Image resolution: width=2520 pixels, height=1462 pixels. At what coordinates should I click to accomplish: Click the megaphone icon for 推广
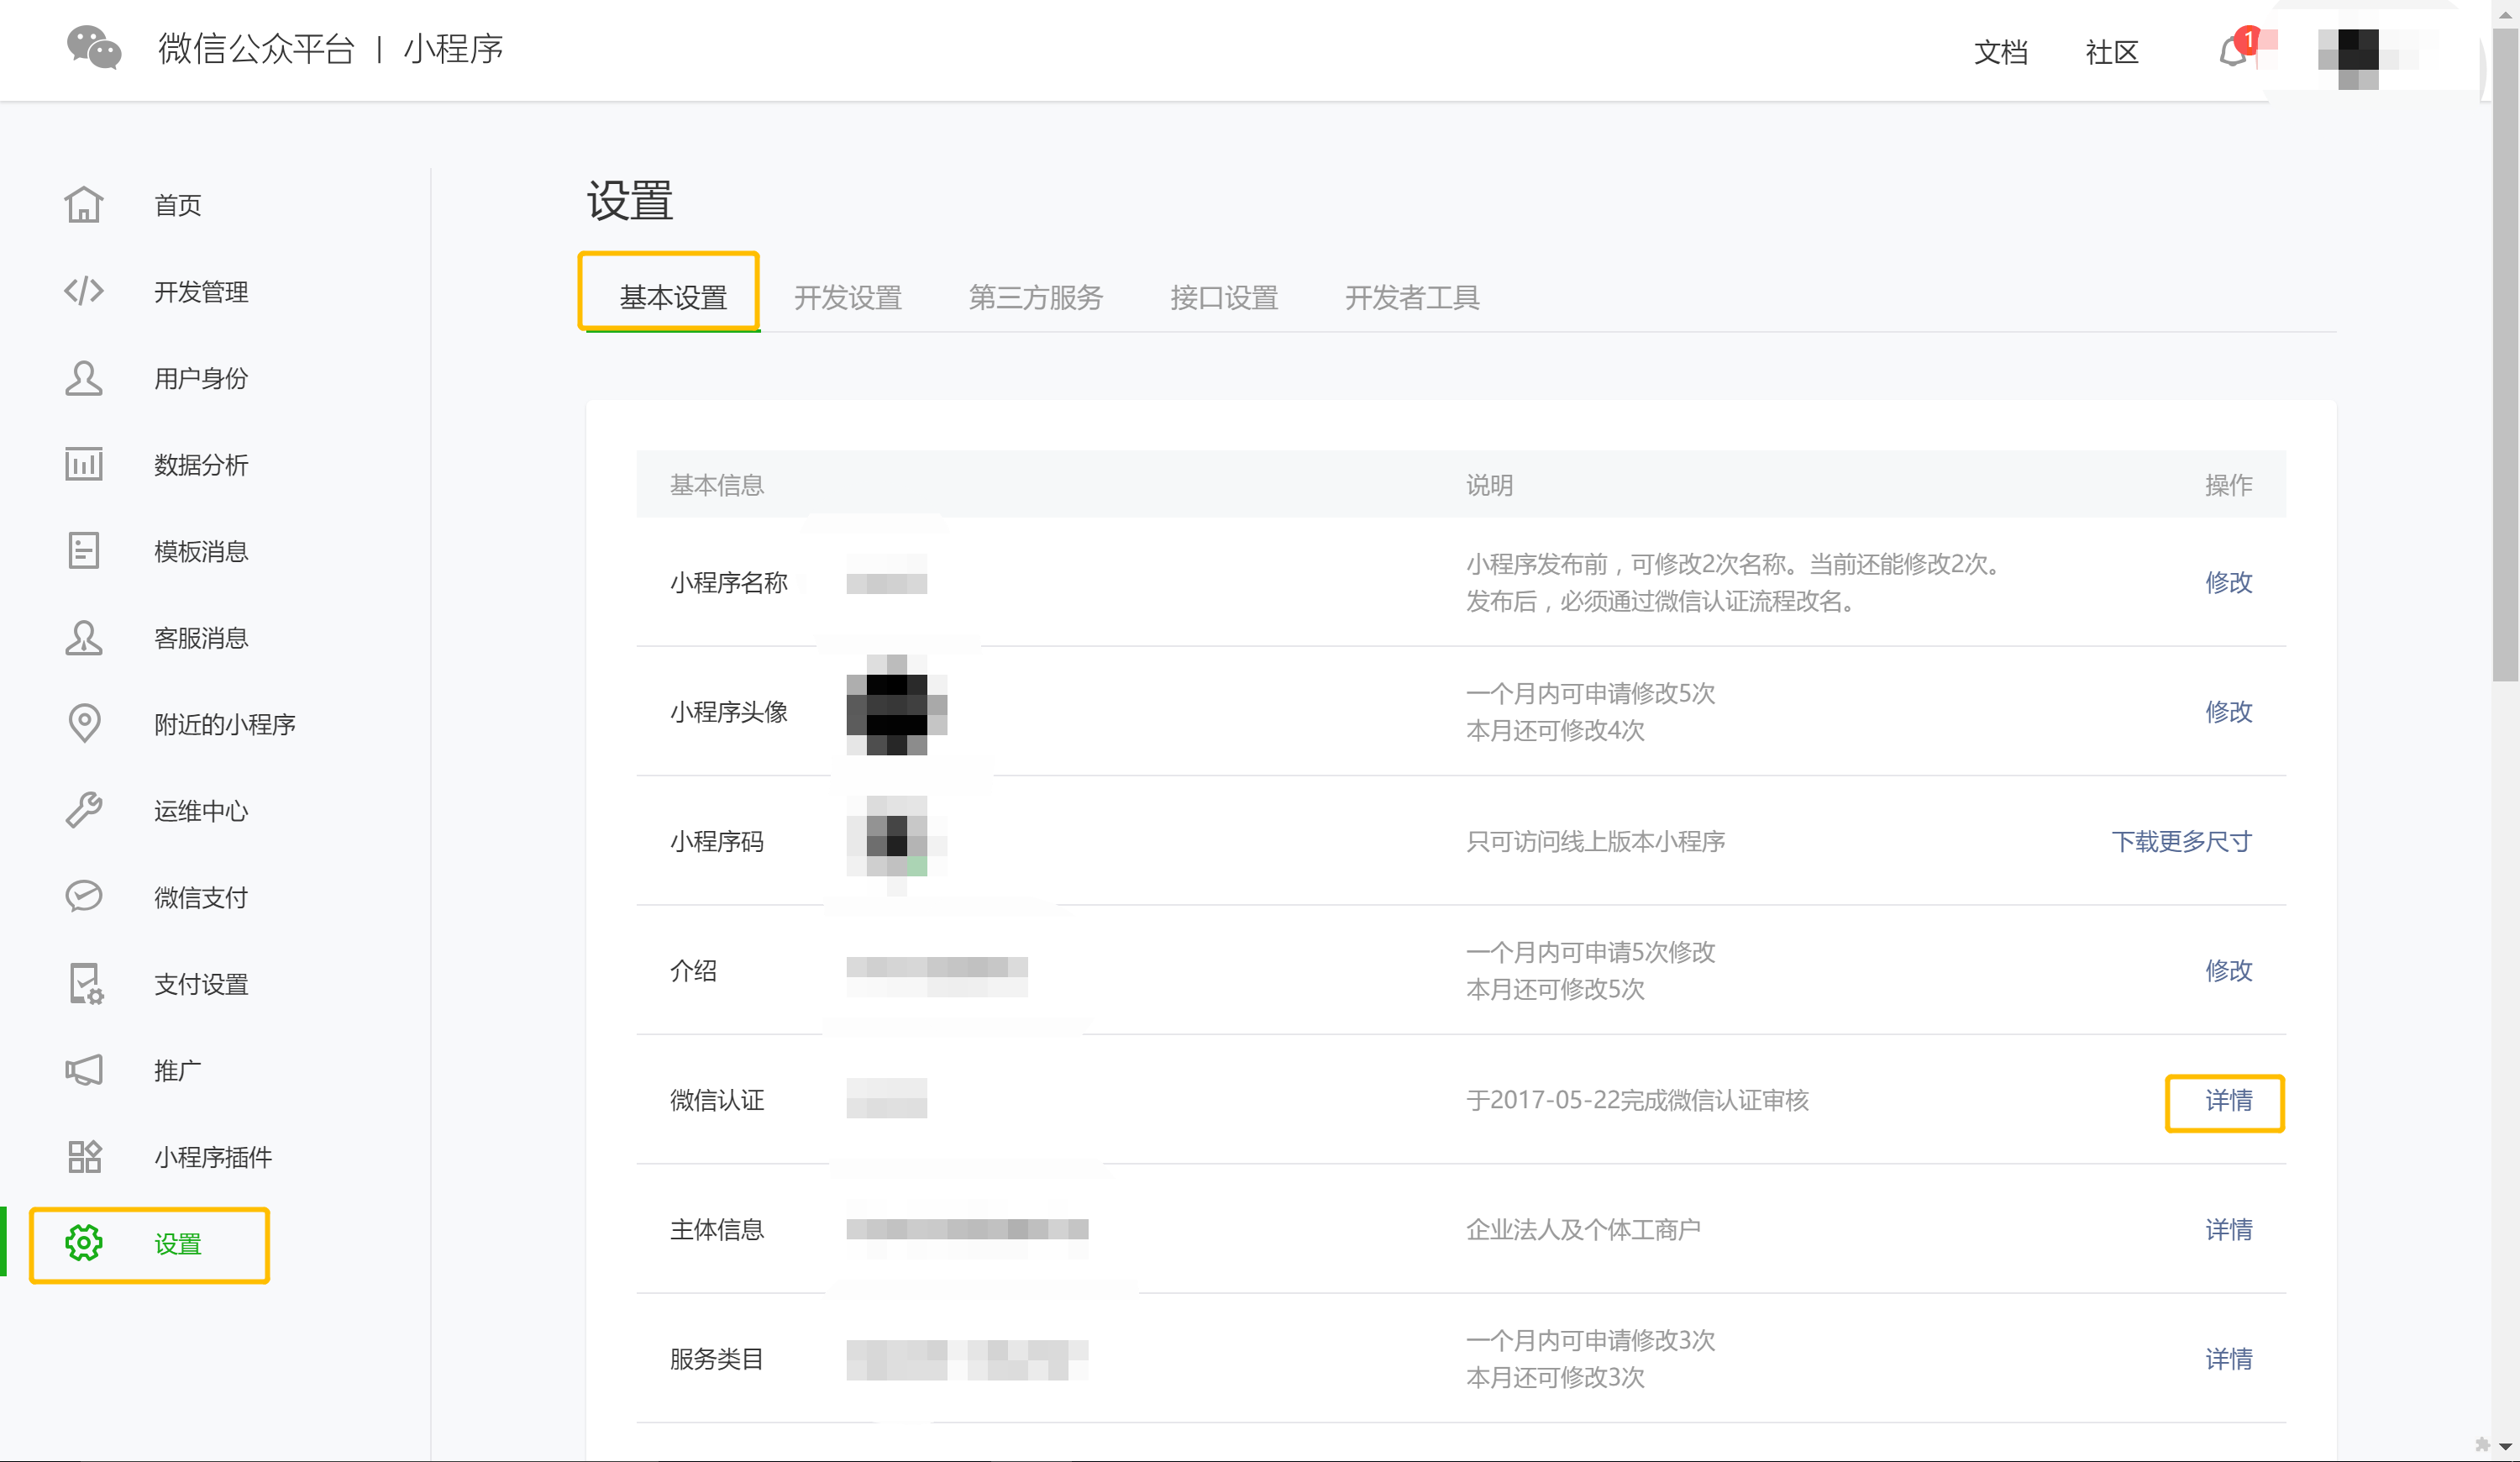coord(84,1070)
